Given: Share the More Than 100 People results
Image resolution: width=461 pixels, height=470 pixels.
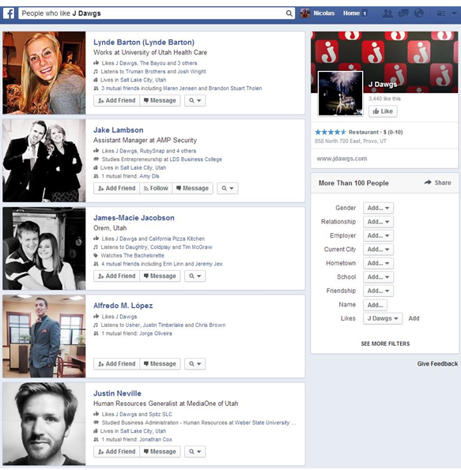Looking at the screenshot, I should pyautogui.click(x=437, y=182).
